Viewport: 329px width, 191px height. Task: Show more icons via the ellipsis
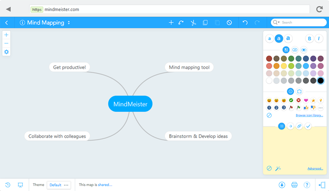point(320,108)
